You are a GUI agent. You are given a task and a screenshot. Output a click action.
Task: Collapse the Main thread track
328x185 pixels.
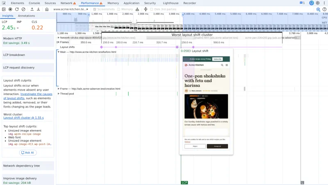[59, 52]
